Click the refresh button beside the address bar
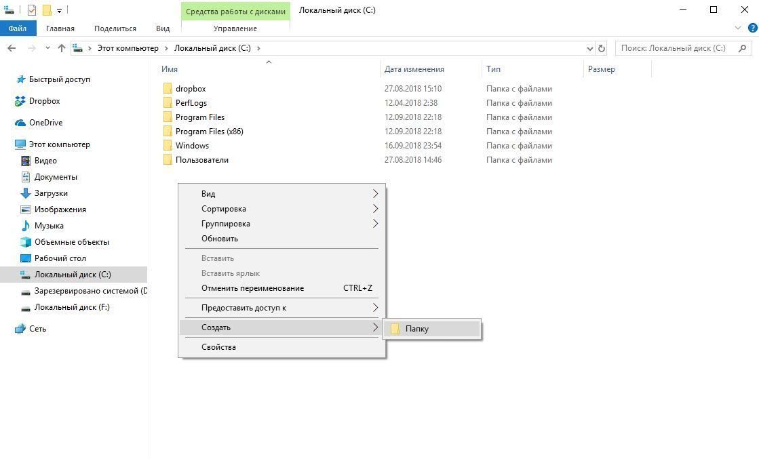The image size is (759, 459). click(602, 48)
